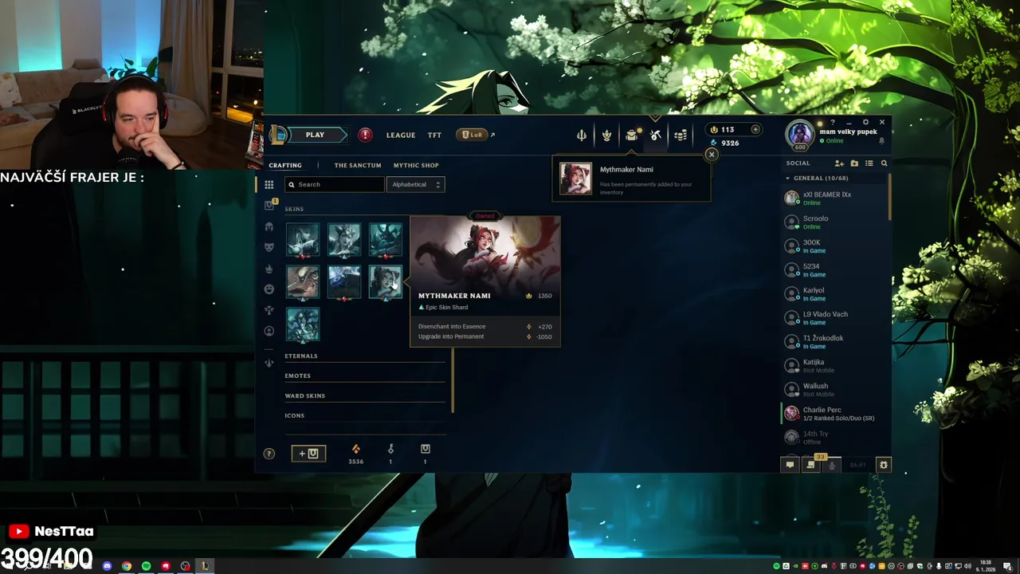Viewport: 1020px width, 574px height.
Task: Switch to the MYTHIC SHOP tab
Action: coord(416,165)
